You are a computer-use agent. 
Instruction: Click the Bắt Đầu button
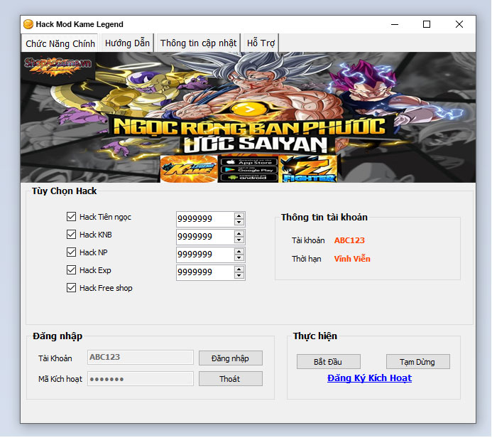(328, 362)
